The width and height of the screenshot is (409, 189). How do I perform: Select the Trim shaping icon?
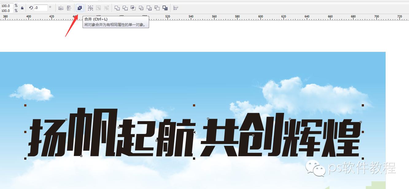coord(126,8)
